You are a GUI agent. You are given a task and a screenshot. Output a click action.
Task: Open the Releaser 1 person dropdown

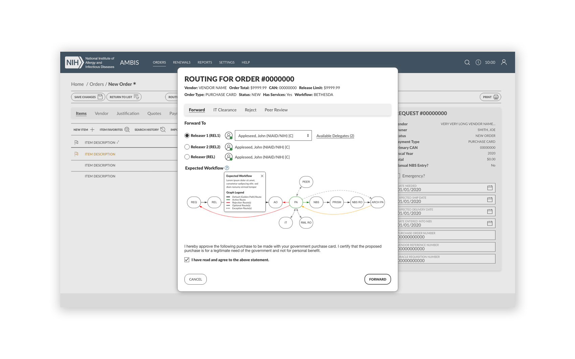click(273, 136)
